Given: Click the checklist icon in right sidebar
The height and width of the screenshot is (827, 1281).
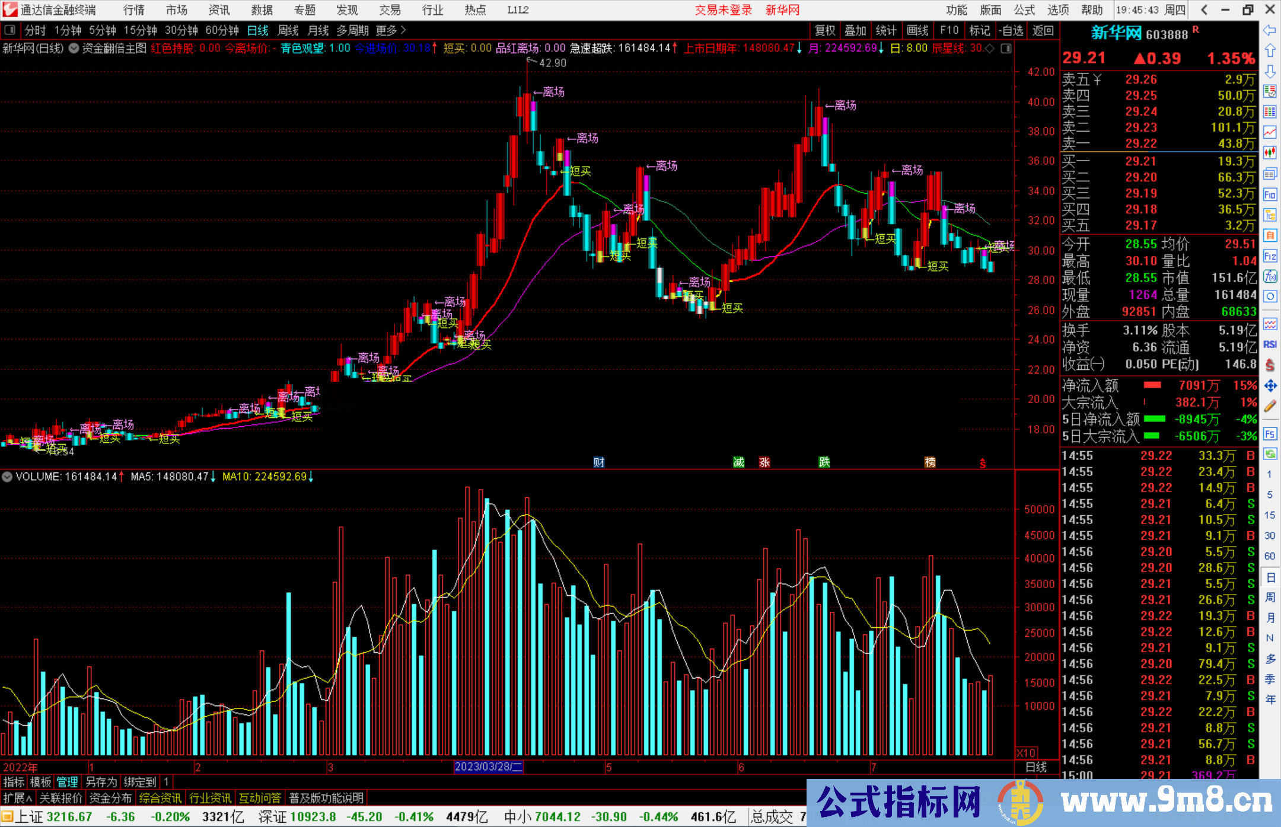Looking at the screenshot, I should (1270, 92).
